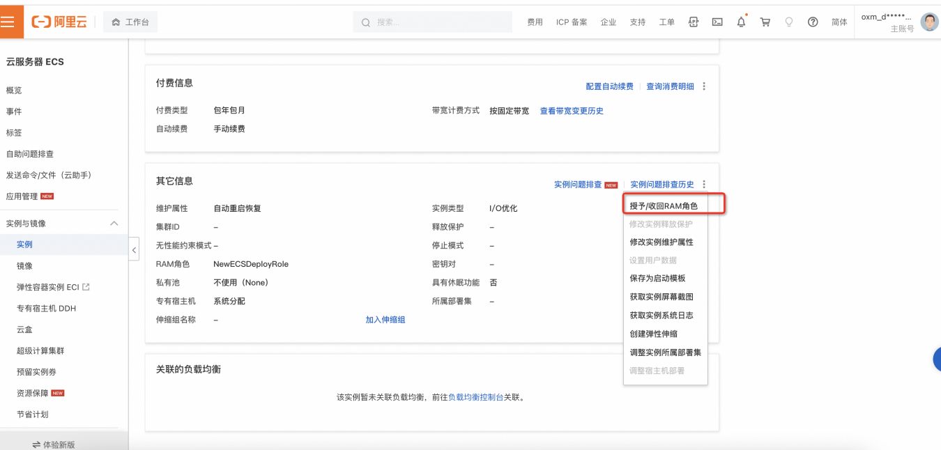Image resolution: width=941 pixels, height=450 pixels.
Task: Open more options in 付费信息 panel
Action: (x=704, y=86)
